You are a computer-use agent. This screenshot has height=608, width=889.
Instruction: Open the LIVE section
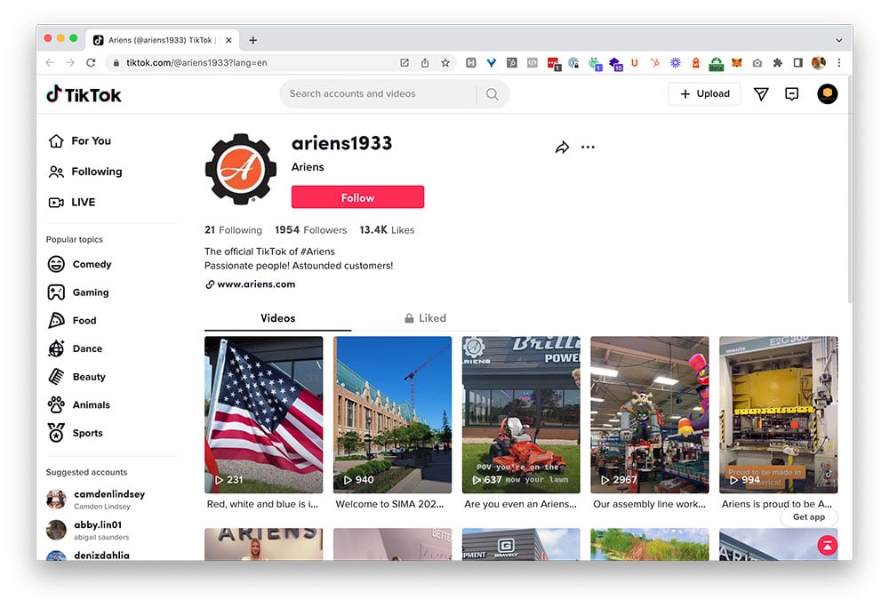[x=72, y=203]
